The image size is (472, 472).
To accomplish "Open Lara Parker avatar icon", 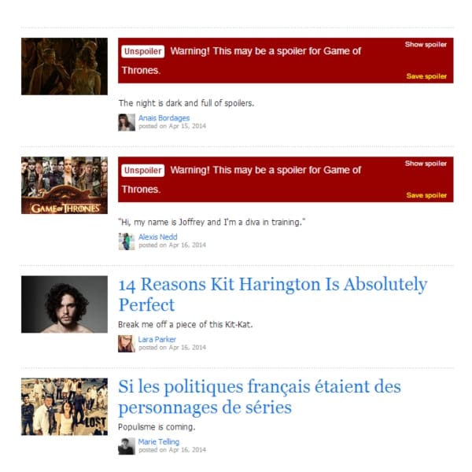I will coord(127,344).
